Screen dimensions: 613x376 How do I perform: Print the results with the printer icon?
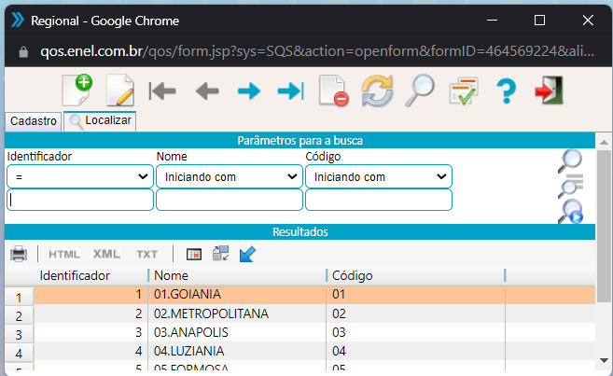tap(19, 254)
